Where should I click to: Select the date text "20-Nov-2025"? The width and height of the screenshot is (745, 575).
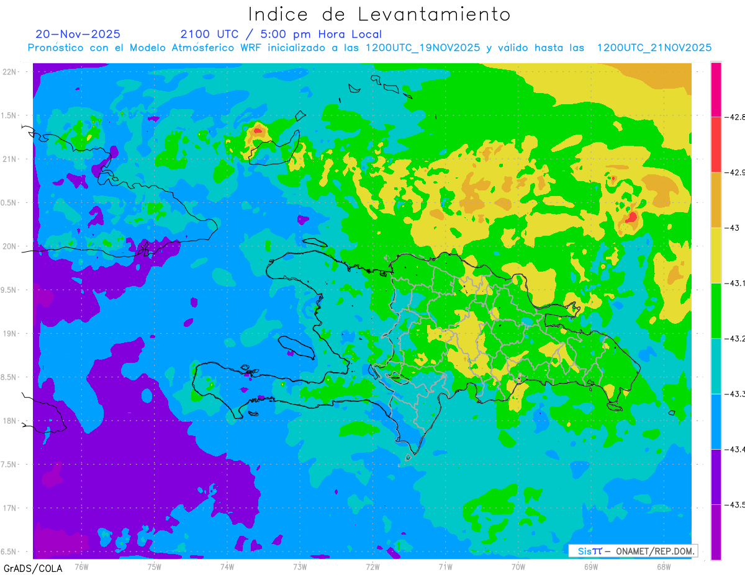point(78,34)
